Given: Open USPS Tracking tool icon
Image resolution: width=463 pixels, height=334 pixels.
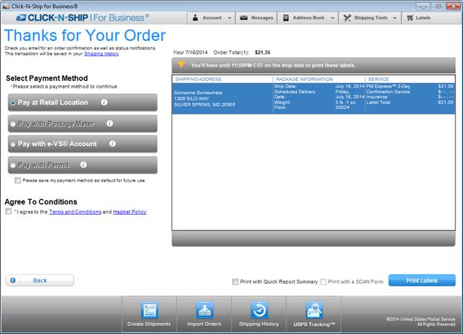Looking at the screenshot, I should [314, 310].
